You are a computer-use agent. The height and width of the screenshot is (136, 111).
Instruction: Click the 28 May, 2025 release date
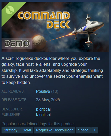48,100
